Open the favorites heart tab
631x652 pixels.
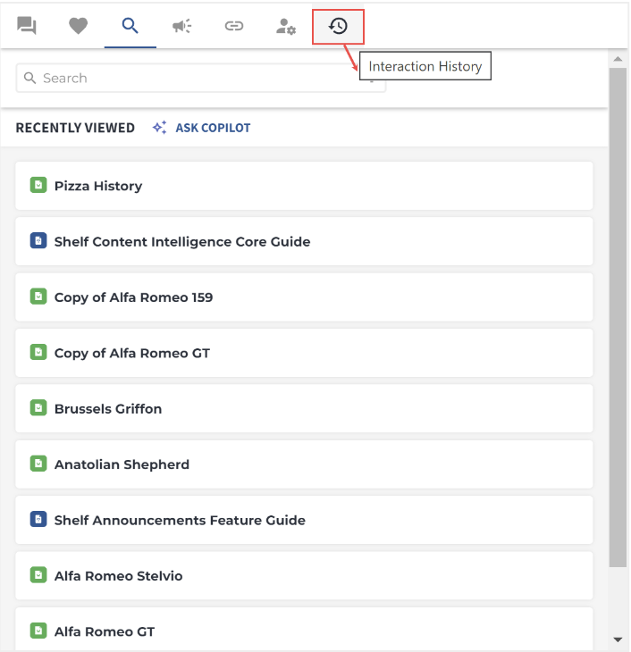coord(79,26)
